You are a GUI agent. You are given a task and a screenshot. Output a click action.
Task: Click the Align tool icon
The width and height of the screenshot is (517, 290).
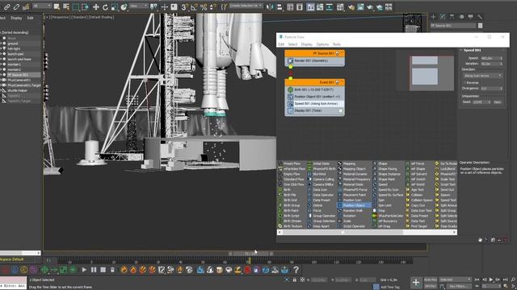click(x=280, y=7)
